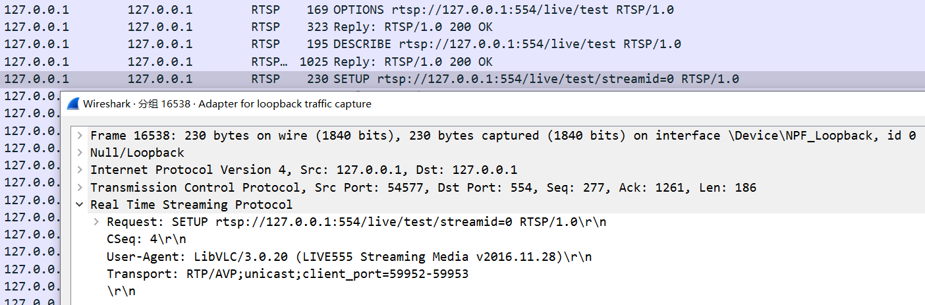This screenshot has width=925, height=305.
Task: Expand Transmission Control Protocol section
Action: pyautogui.click(x=80, y=188)
